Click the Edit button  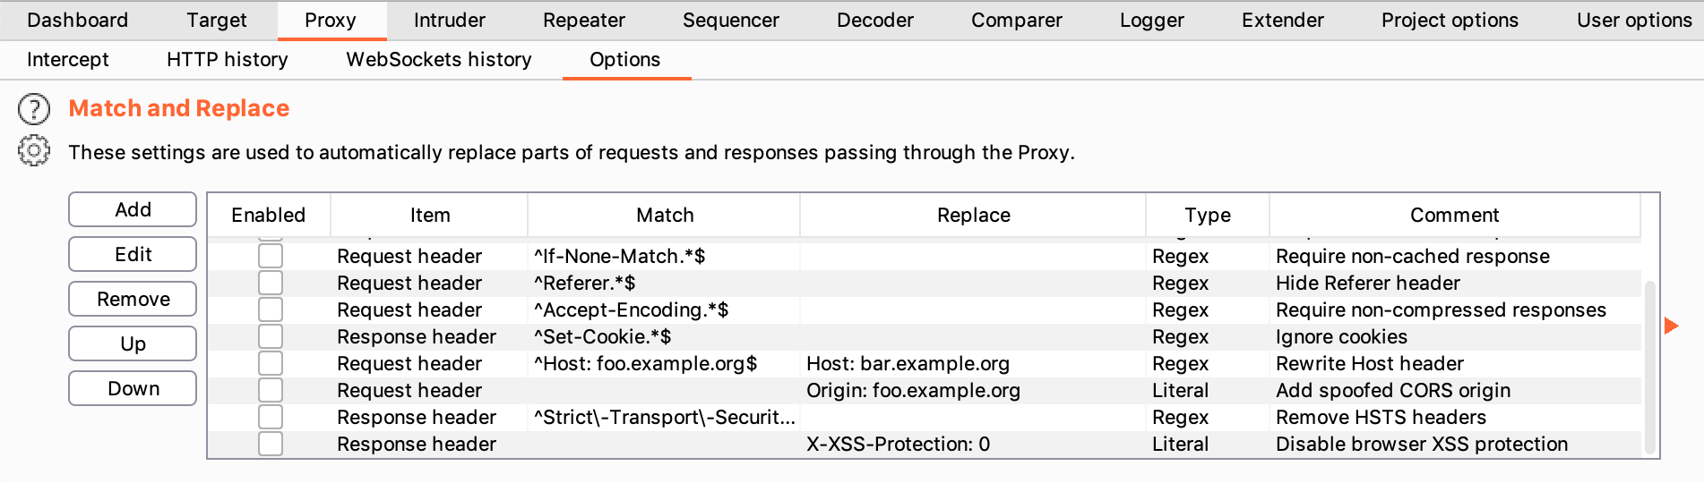[133, 254]
